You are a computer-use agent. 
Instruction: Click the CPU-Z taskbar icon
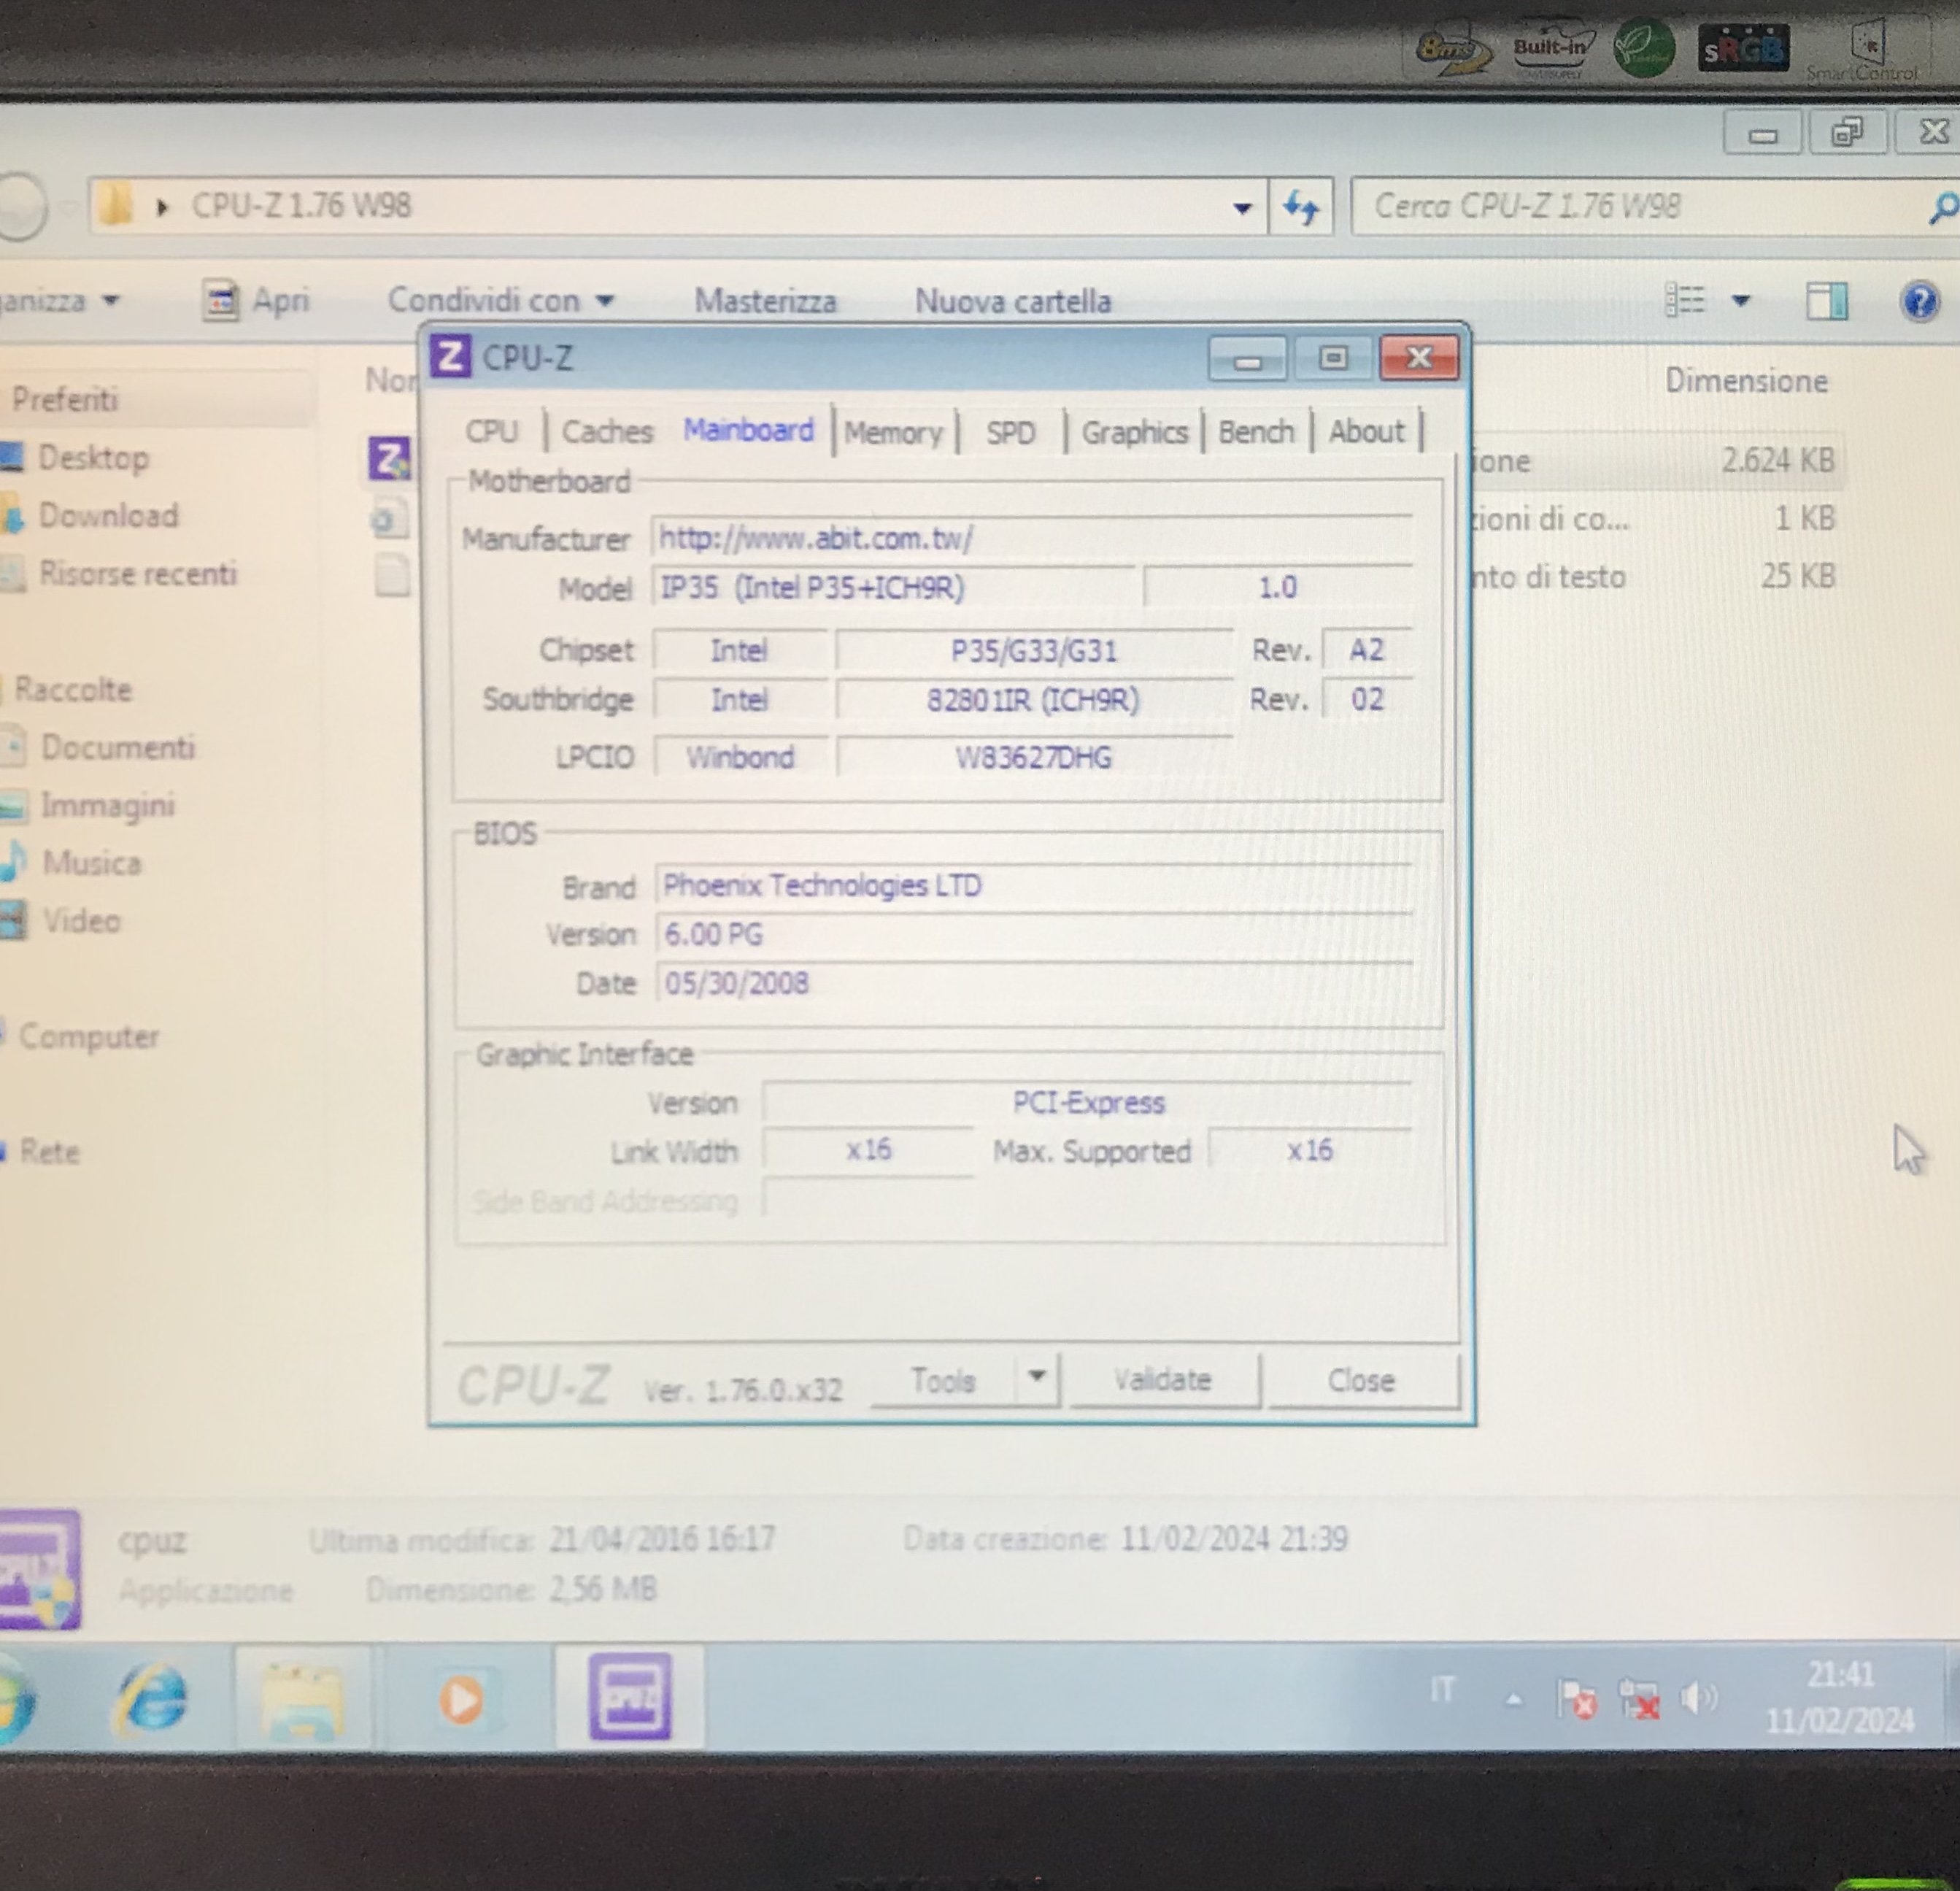pos(629,1698)
